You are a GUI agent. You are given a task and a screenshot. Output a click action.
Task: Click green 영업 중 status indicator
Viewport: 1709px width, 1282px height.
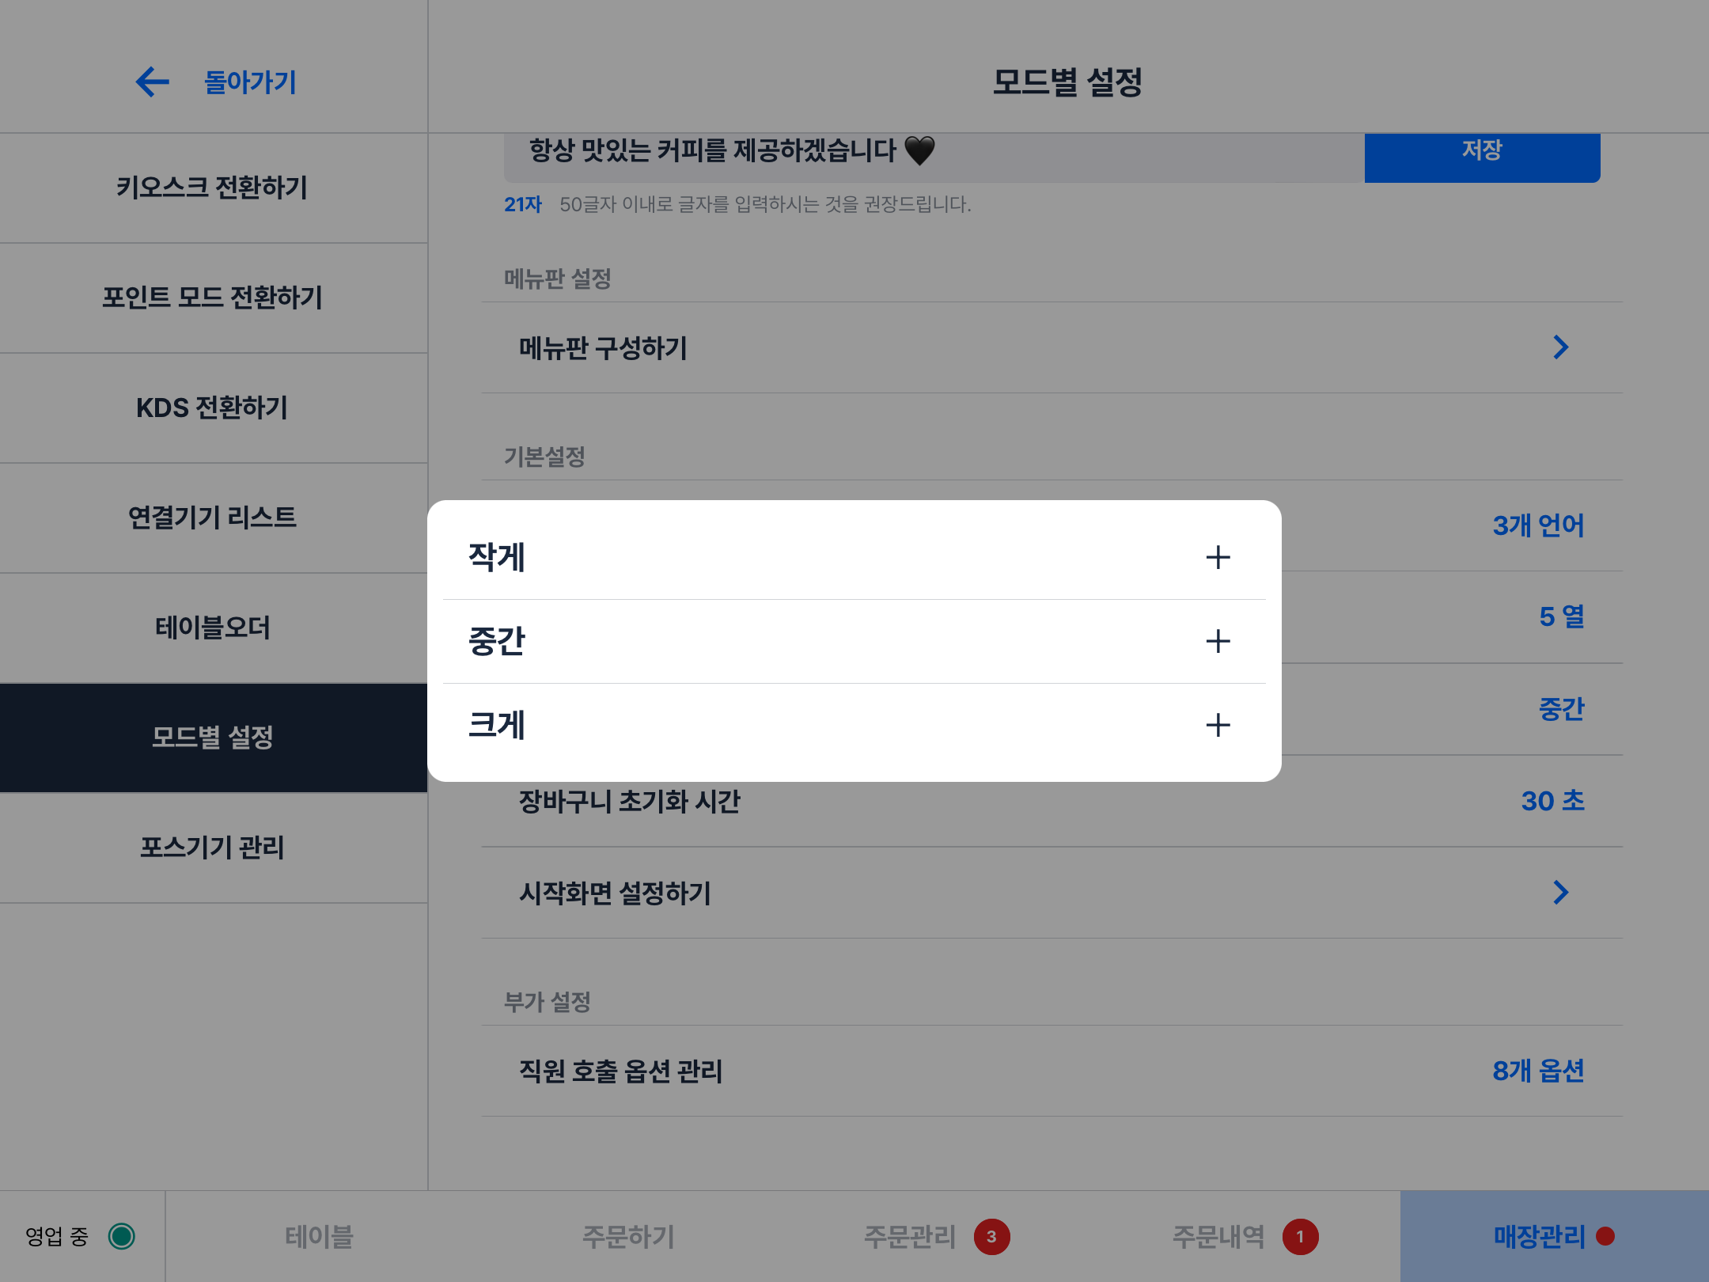pyautogui.click(x=122, y=1236)
